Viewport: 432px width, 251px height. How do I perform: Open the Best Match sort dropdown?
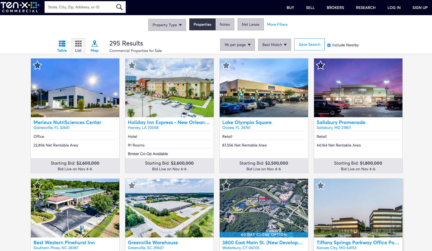tap(274, 45)
